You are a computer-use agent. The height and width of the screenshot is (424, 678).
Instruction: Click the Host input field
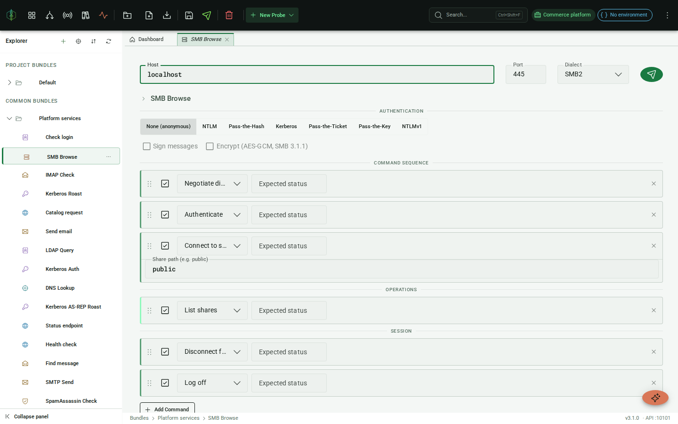tap(317, 74)
